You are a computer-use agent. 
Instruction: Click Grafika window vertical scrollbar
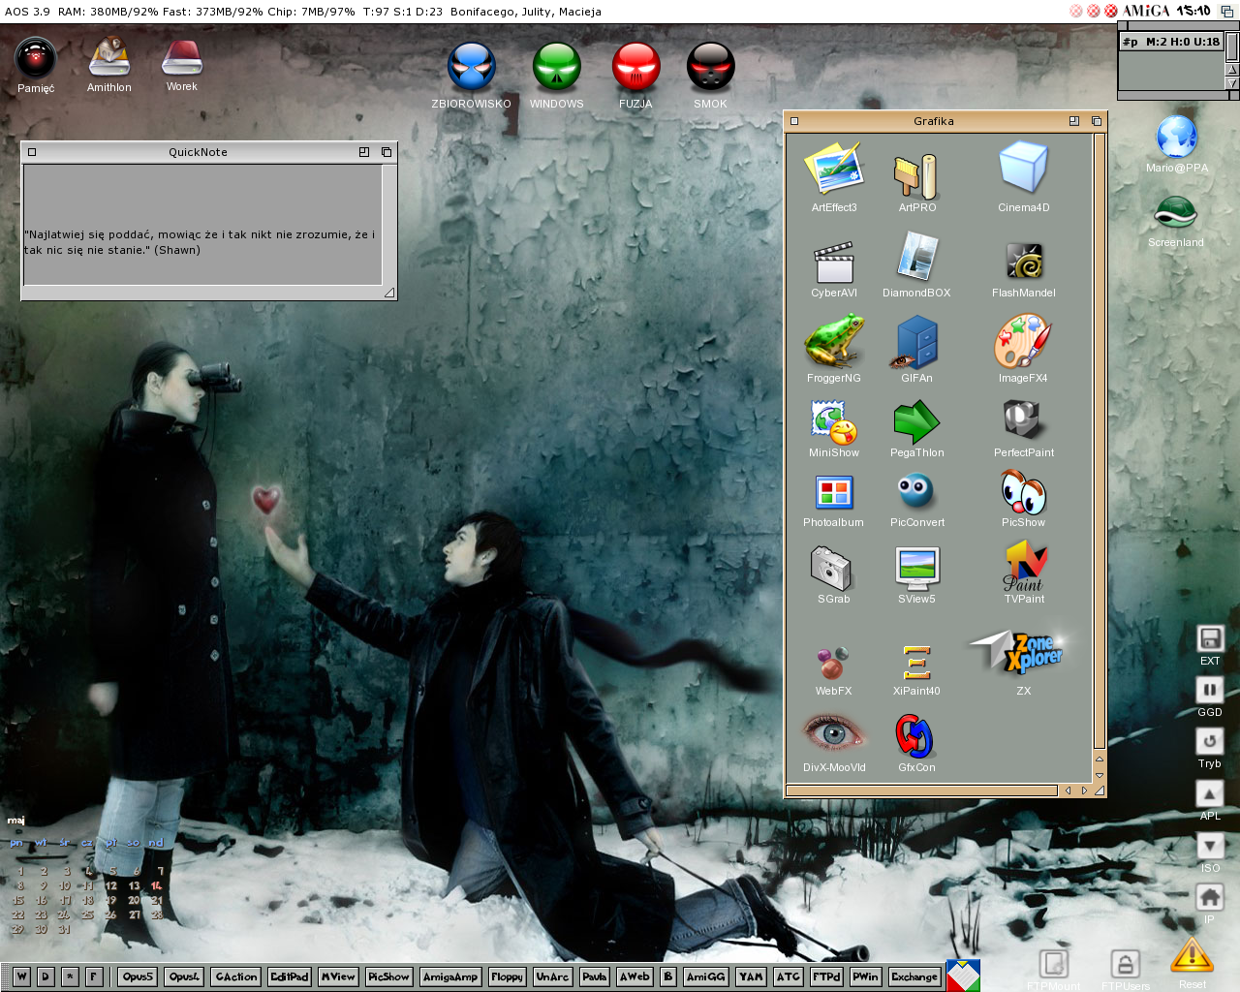[x=1099, y=441]
